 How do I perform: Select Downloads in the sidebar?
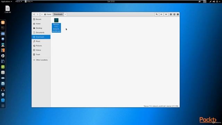pos(41,37)
